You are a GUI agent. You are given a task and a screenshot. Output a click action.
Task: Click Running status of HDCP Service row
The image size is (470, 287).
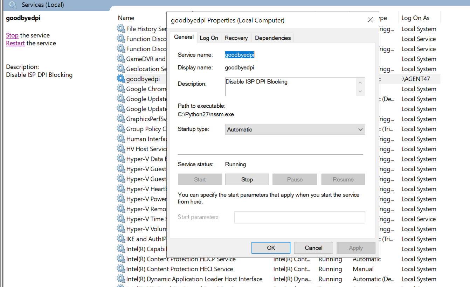point(330,259)
